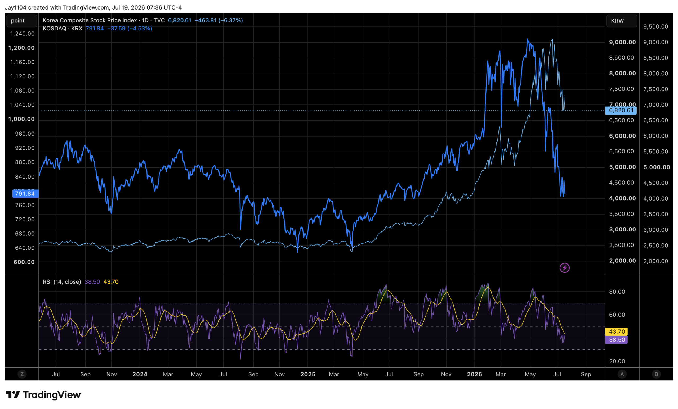This screenshot has width=678, height=409.
Task: Click the 1,160.00 label on the left axis
Action: pyautogui.click(x=22, y=62)
